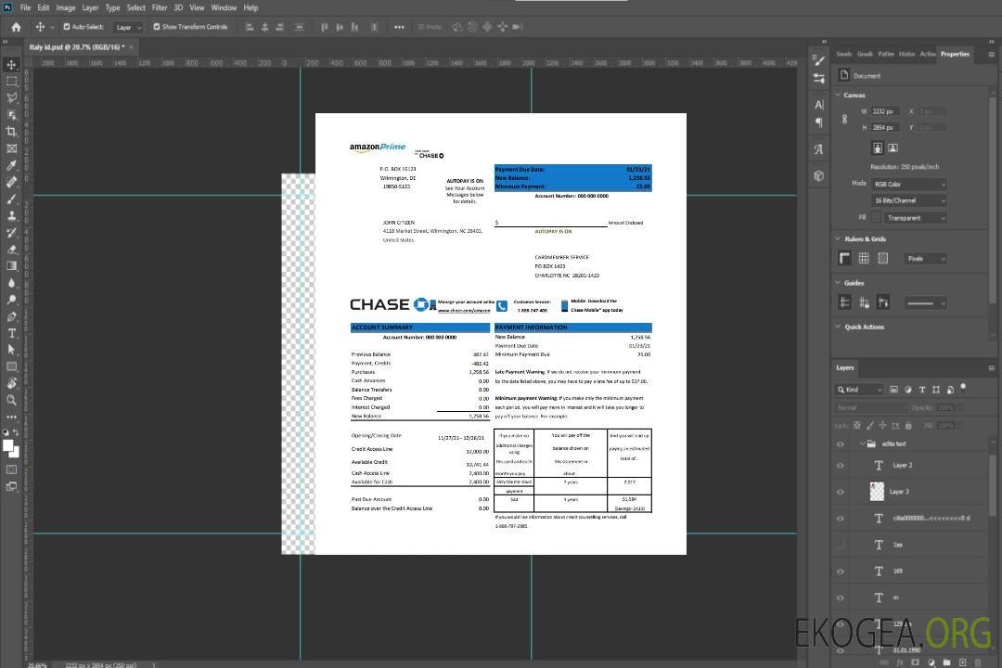Select the History Brush tool
This screenshot has height=668, width=1002.
(x=11, y=233)
